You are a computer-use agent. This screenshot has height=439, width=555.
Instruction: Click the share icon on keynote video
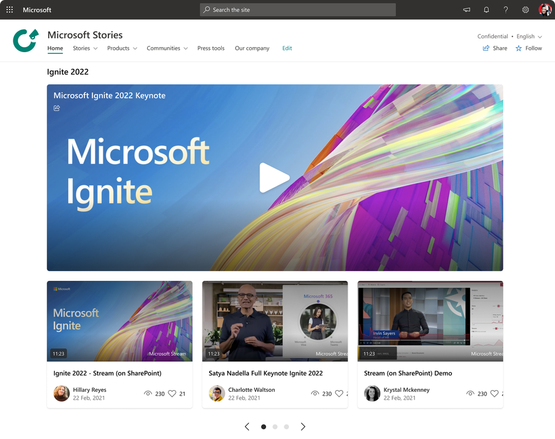[x=57, y=108]
